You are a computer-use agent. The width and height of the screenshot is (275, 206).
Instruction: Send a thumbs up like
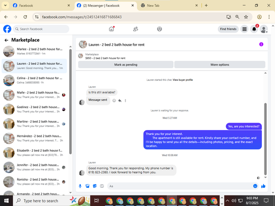(x=263, y=186)
